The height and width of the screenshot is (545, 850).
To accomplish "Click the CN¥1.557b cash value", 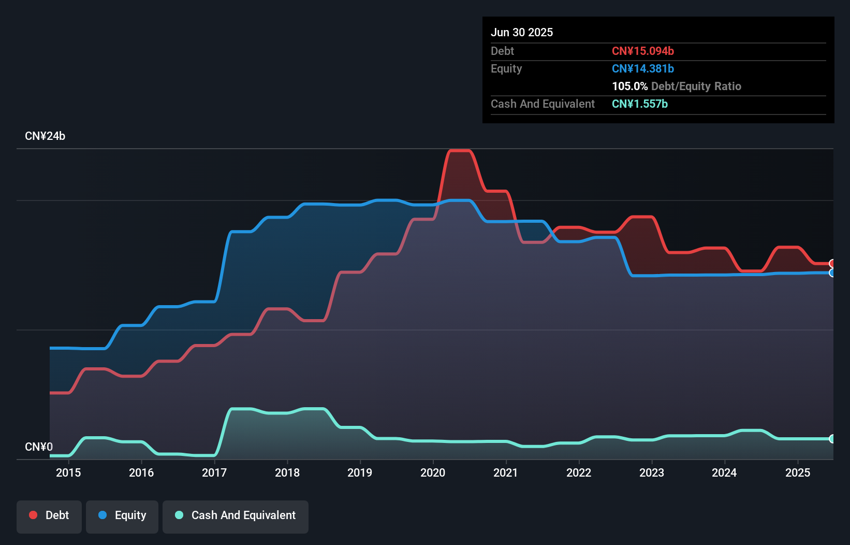I will (x=640, y=104).
